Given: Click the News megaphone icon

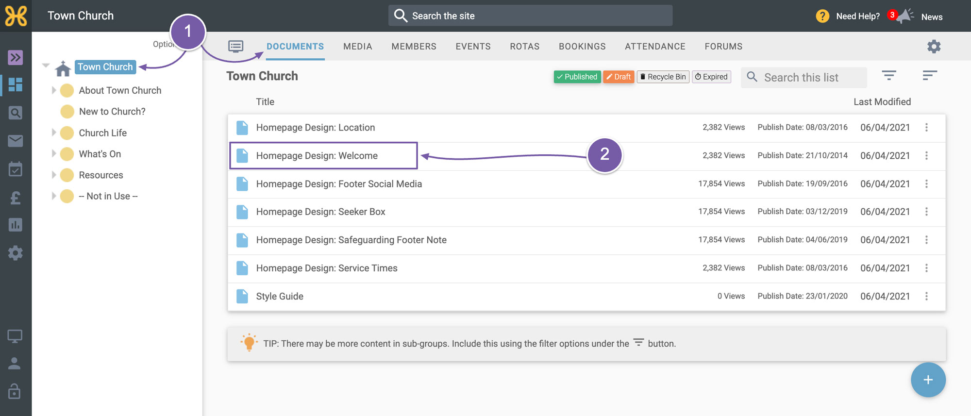Looking at the screenshot, I should coord(905,16).
